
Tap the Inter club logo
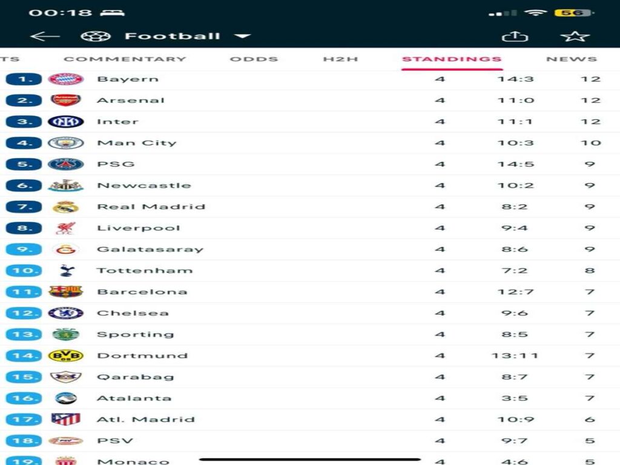65,122
